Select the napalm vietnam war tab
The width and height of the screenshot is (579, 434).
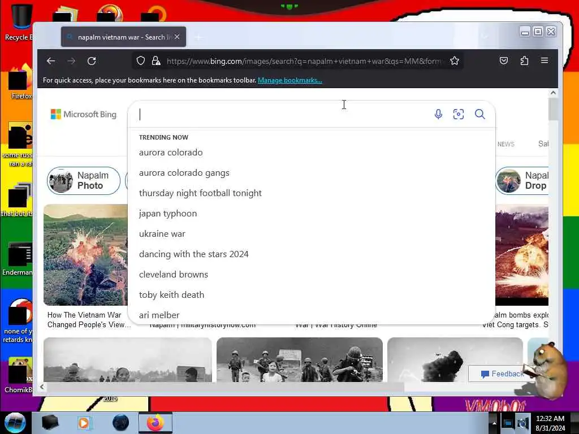(124, 37)
